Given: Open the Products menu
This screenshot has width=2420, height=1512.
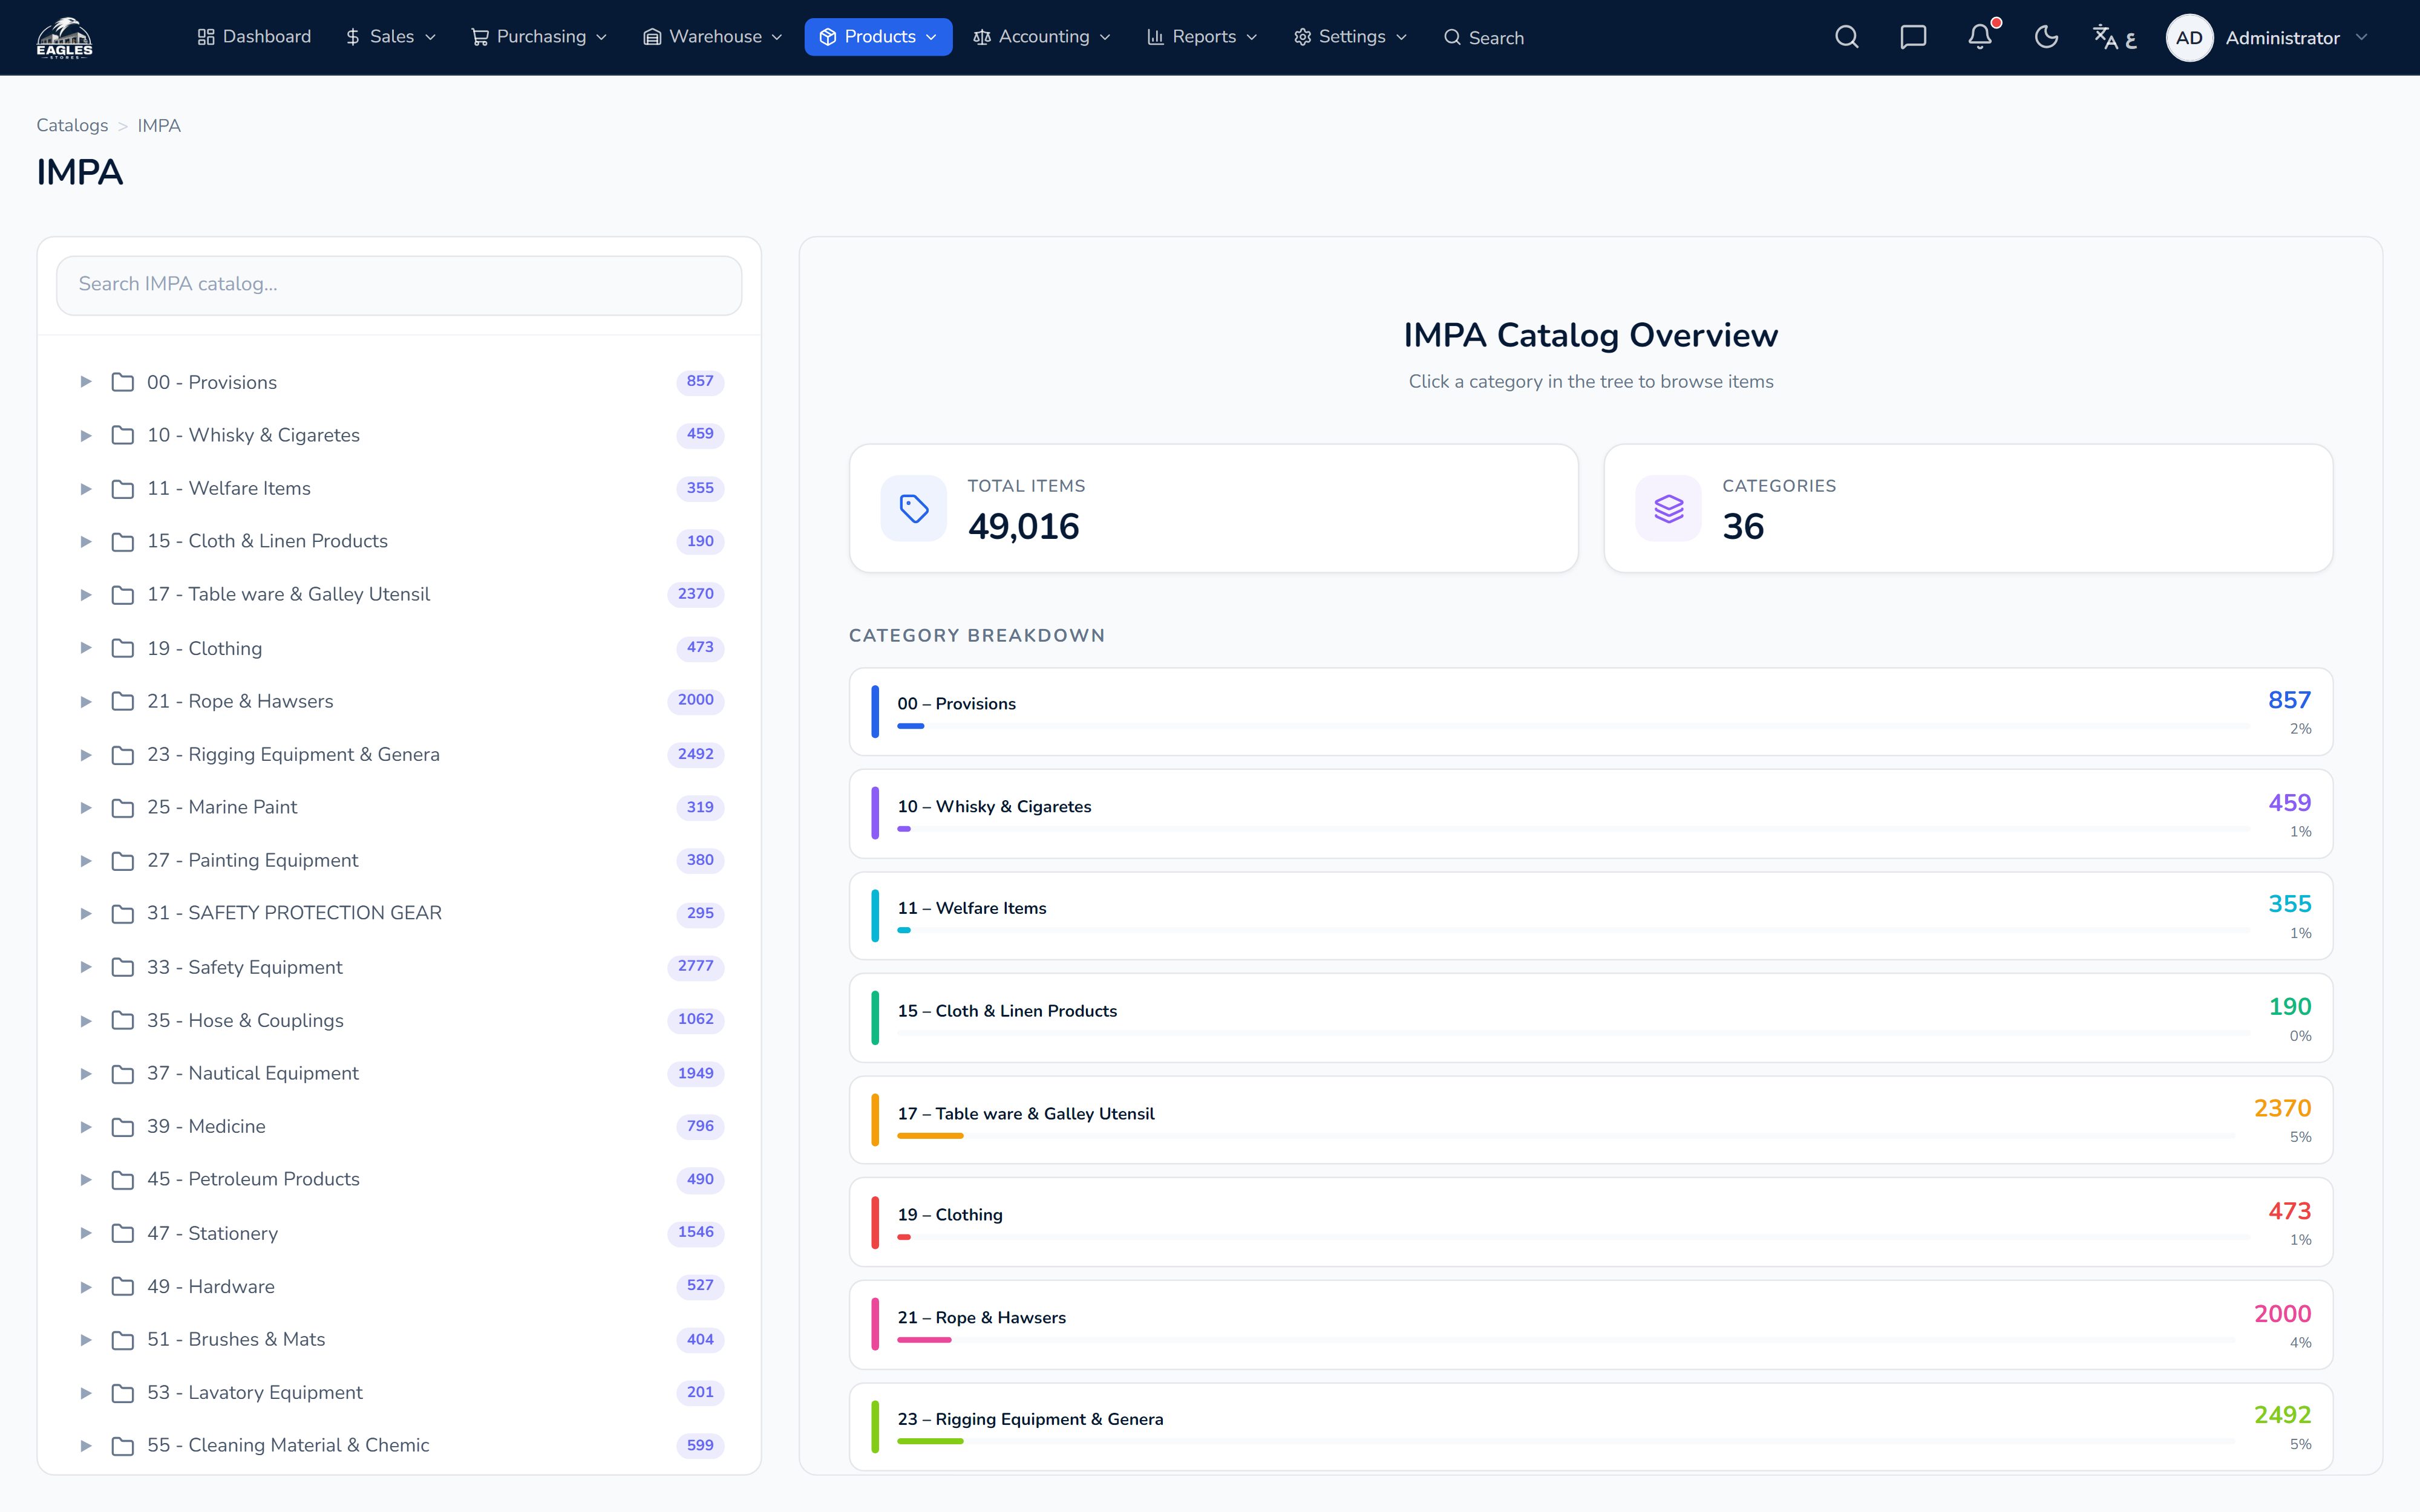Looking at the screenshot, I should tap(878, 37).
